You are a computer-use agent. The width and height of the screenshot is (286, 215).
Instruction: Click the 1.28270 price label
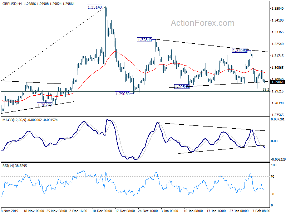click(x=44, y=105)
